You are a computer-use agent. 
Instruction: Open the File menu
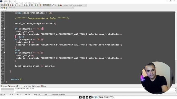(x=1, y=3)
